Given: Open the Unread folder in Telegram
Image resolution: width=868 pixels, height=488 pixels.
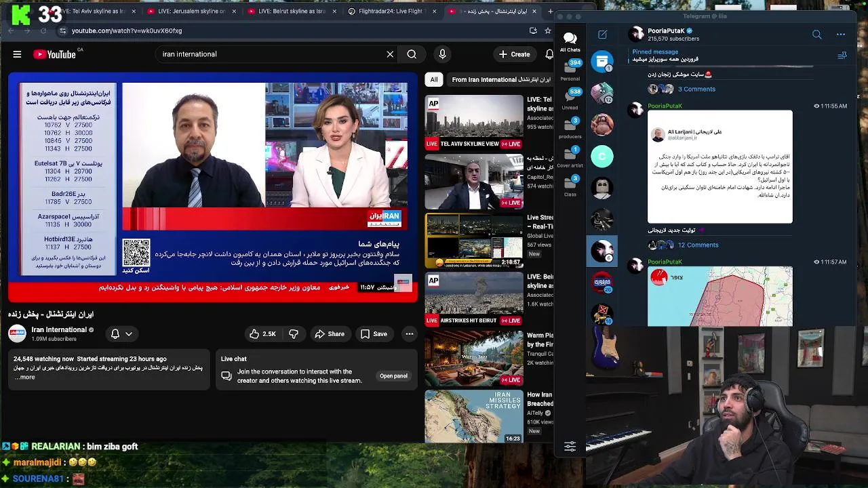Looking at the screenshot, I should pos(570,98).
